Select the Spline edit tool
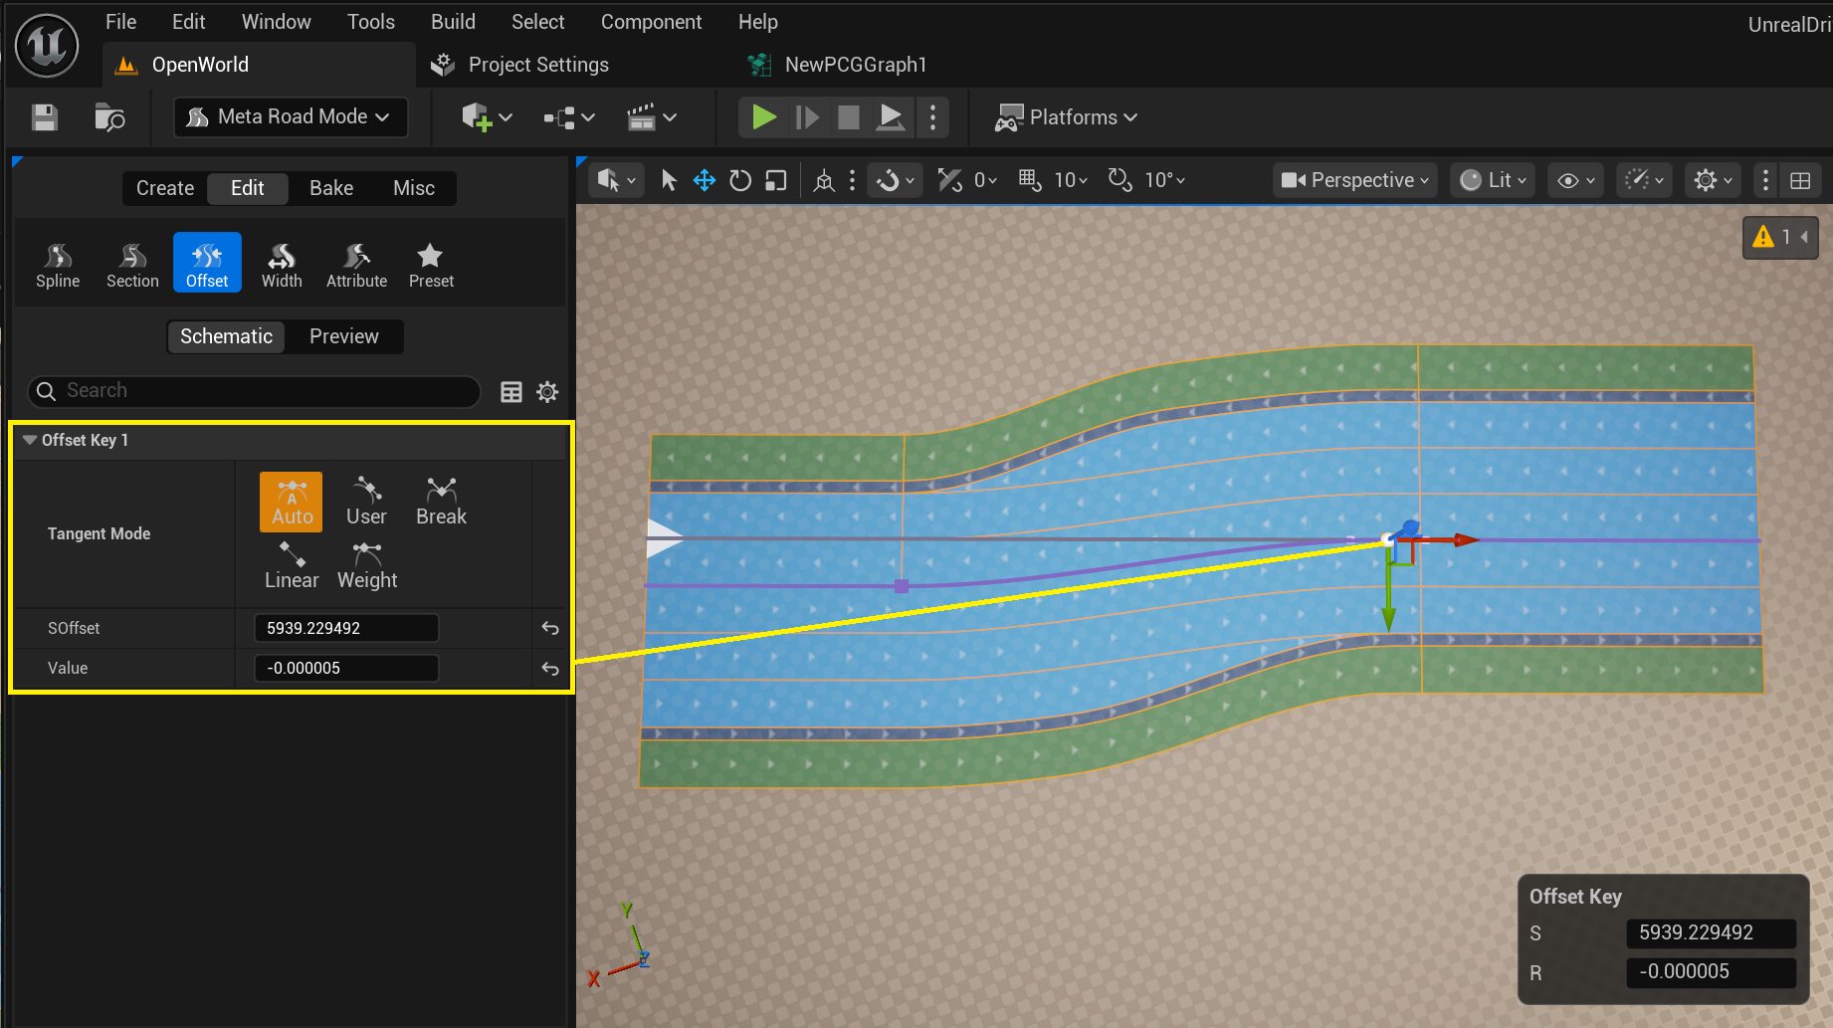This screenshot has height=1028, width=1833. click(58, 265)
